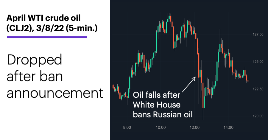Screen dimensions: 268x140
Task: Click the 14:00 time axis label
Action: [228, 127]
